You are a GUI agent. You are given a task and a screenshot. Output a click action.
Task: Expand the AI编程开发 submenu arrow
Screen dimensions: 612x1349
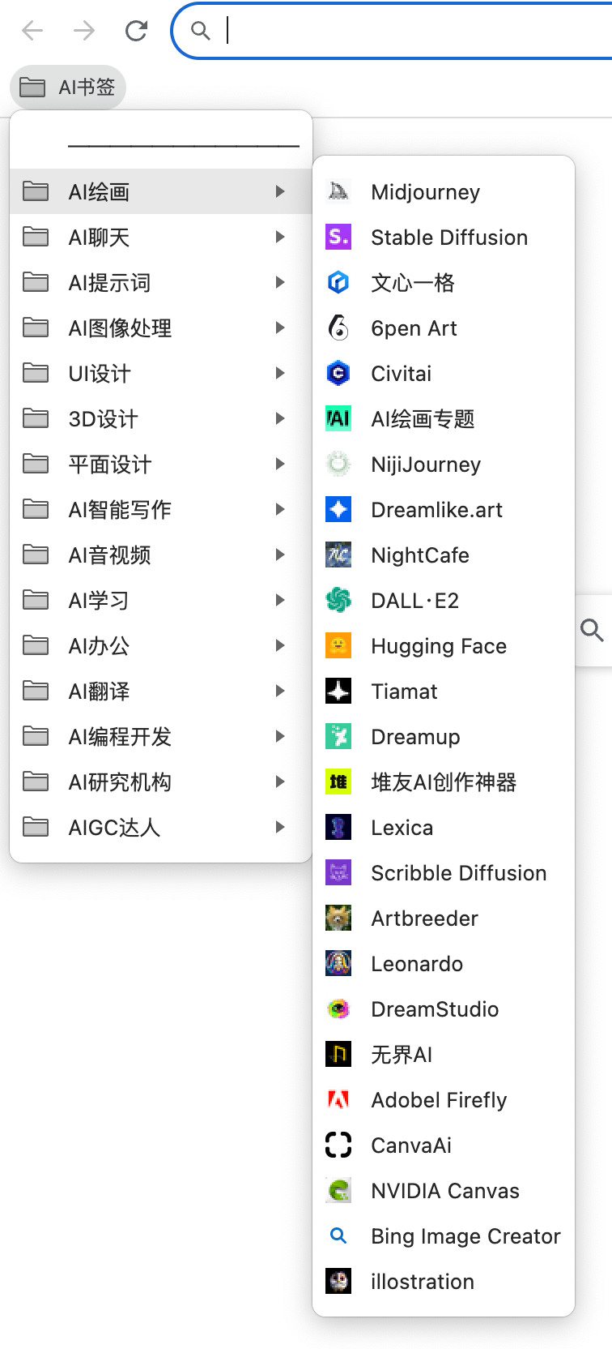click(280, 736)
